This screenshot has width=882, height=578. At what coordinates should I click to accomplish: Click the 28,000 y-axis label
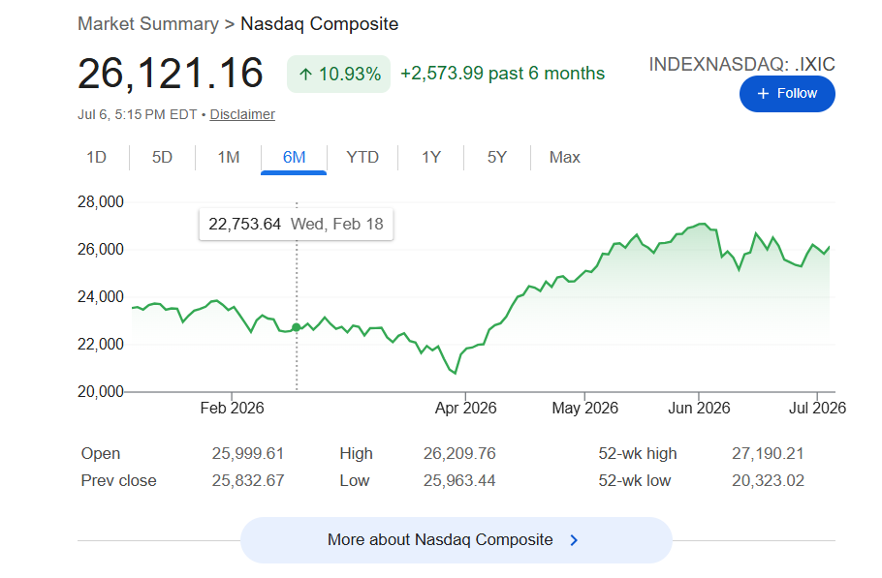click(101, 202)
